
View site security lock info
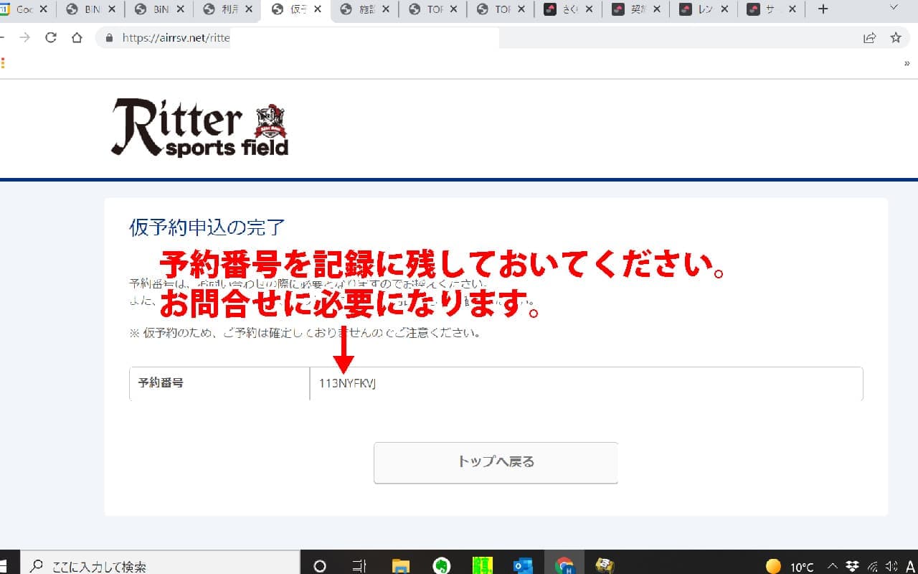[x=110, y=38]
